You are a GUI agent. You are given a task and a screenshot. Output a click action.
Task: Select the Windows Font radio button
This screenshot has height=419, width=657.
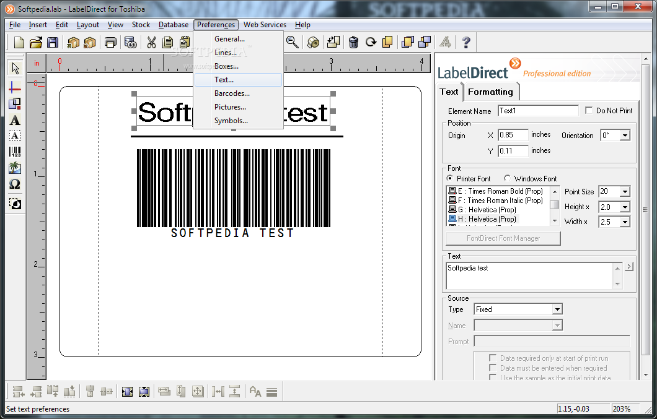click(507, 178)
